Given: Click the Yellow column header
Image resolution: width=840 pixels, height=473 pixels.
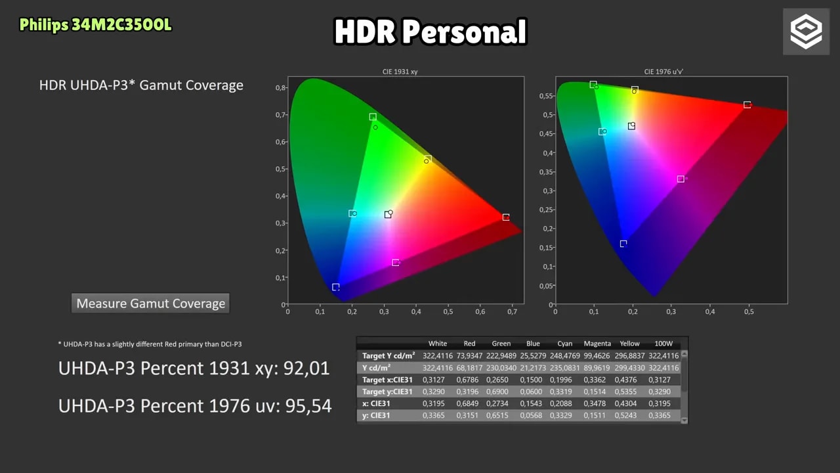Looking at the screenshot, I should pyautogui.click(x=629, y=344).
